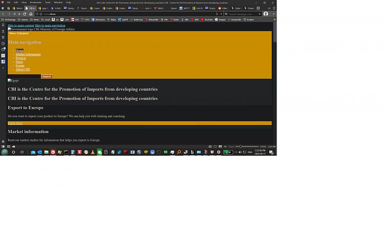Open the user profile avatar icon
This screenshot has height=235, width=384.
(266, 14)
